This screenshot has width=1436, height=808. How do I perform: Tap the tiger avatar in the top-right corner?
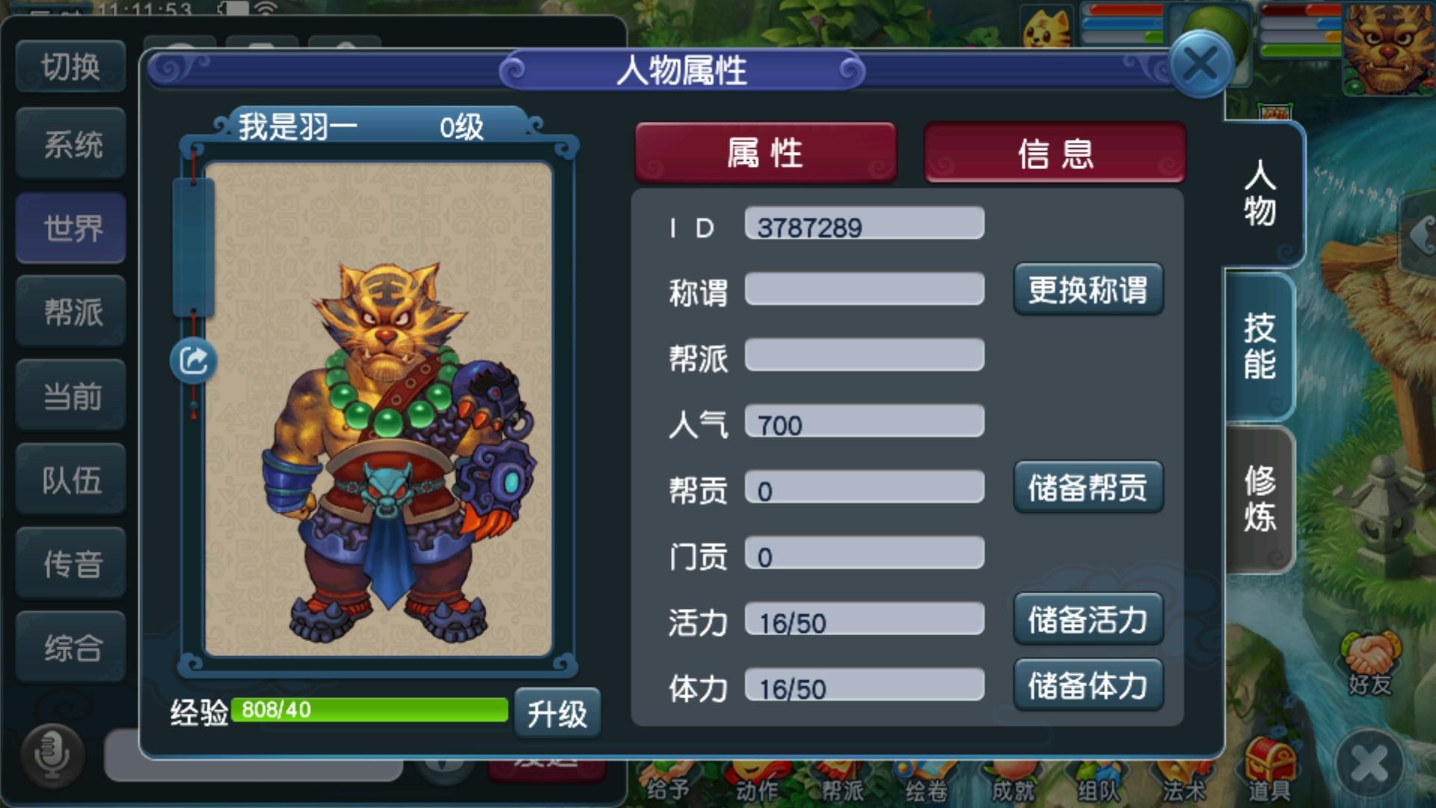point(1387,48)
